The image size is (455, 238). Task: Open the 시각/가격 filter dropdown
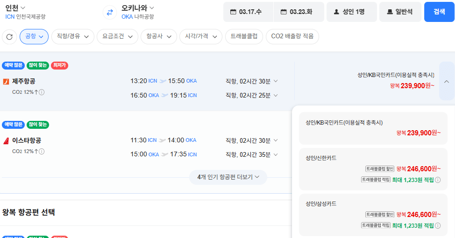pos(201,36)
